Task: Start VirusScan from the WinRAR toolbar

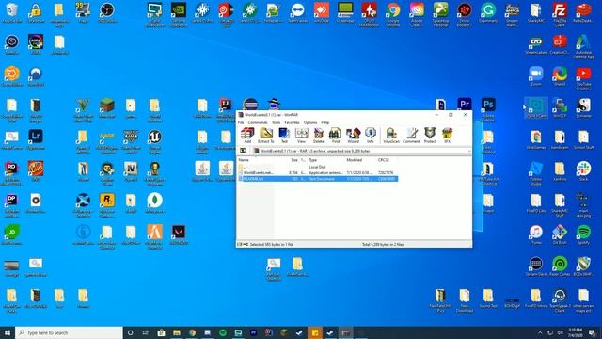Action: pyautogui.click(x=391, y=136)
